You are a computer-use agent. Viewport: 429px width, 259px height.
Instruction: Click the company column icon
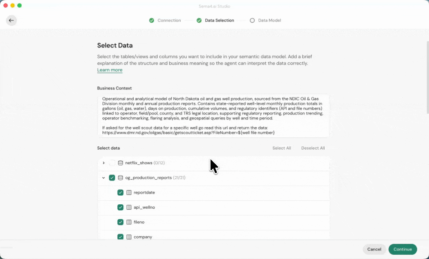tap(129, 237)
